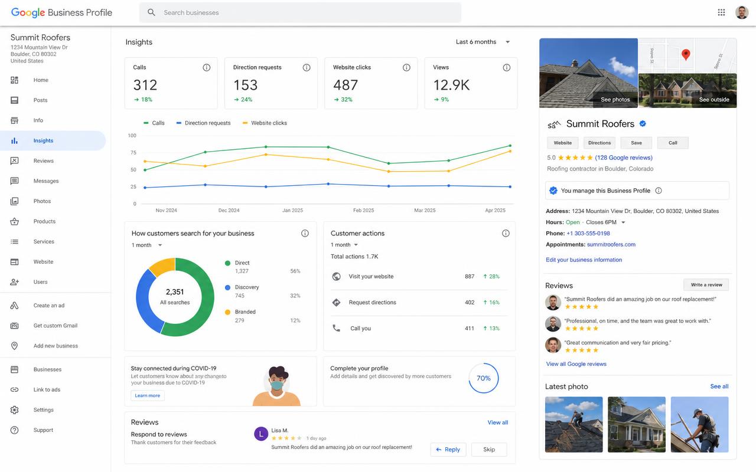Click the green Direct legend color dot
Screen dimensions: 756x472
[x=227, y=263]
